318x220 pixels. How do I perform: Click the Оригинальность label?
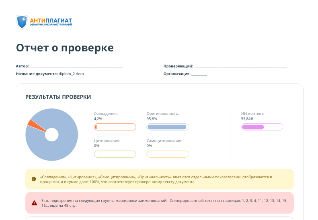coord(163,114)
